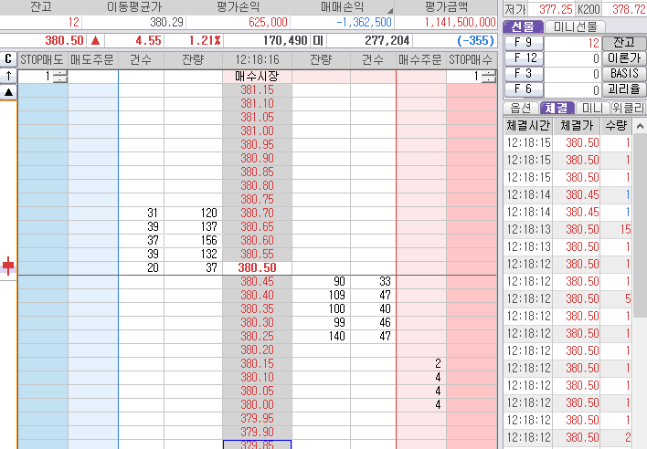Click the 수량 column header
The image size is (647, 449).
617,126
